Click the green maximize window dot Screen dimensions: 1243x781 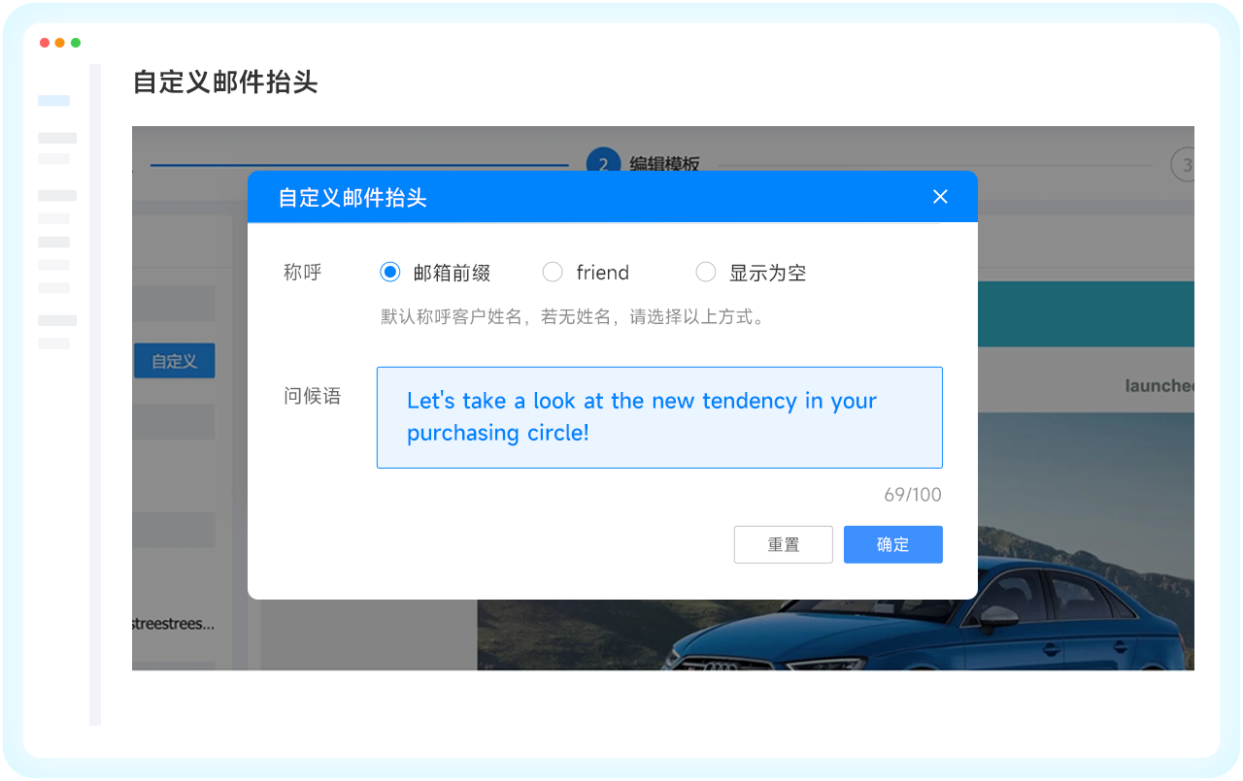click(x=76, y=43)
